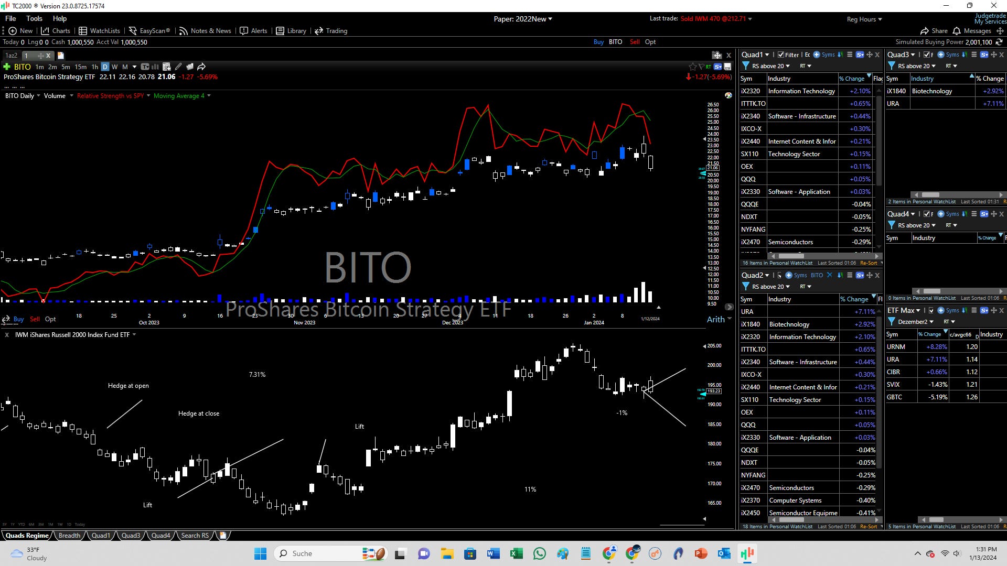Open the Tools menu

pos(34,18)
